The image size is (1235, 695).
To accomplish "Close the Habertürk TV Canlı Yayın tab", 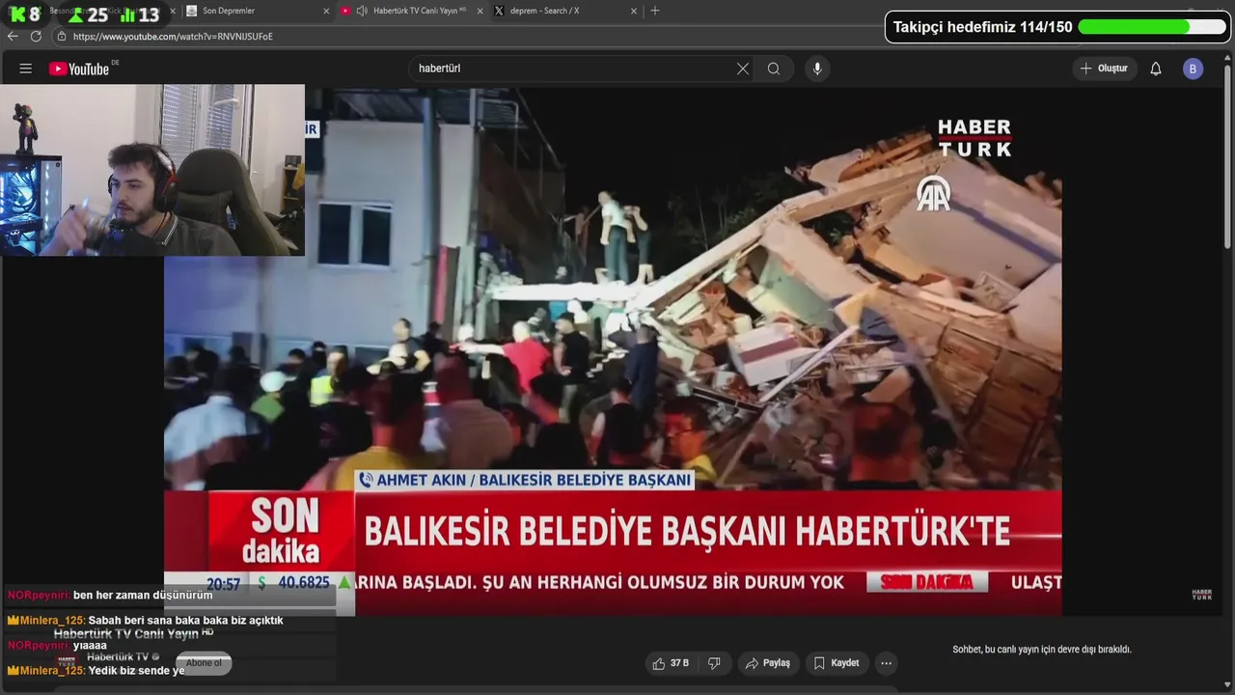I will 480,11.
